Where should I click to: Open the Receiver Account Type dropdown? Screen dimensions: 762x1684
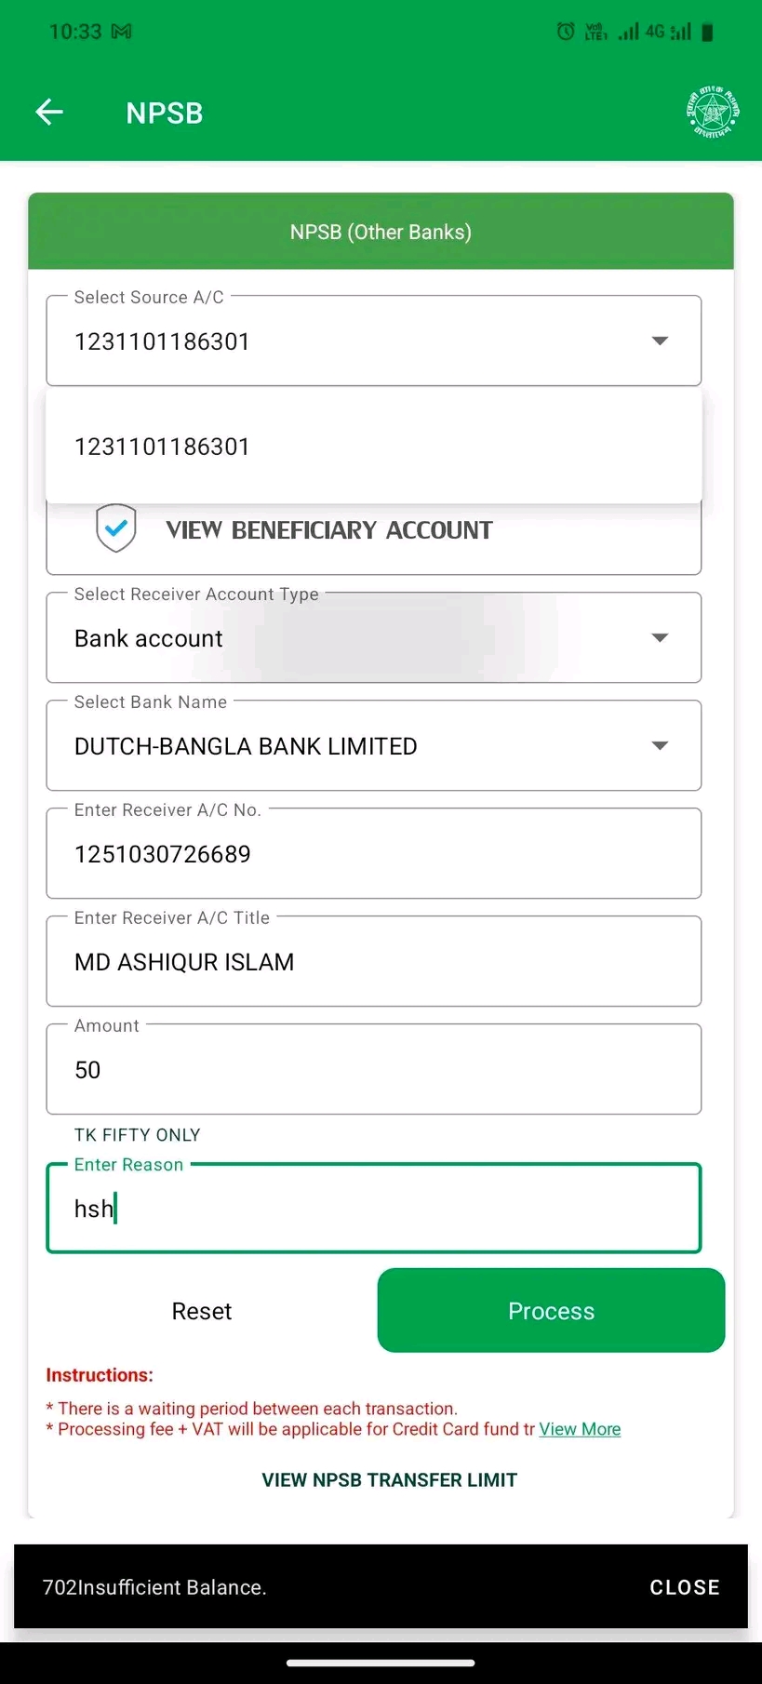click(x=374, y=638)
